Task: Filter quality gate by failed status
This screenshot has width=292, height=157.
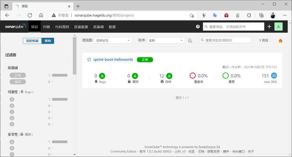Action: click(18, 82)
